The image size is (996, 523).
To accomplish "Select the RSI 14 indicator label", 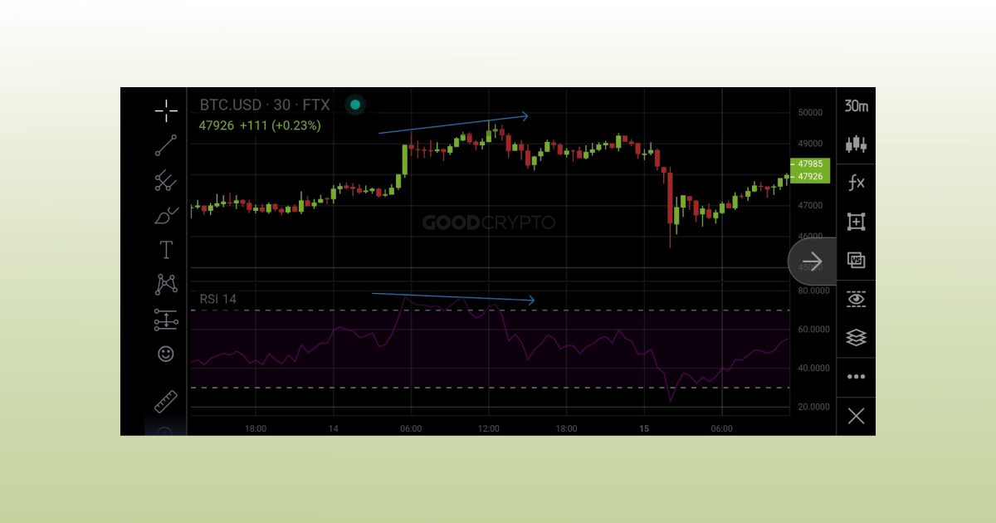I will (219, 298).
